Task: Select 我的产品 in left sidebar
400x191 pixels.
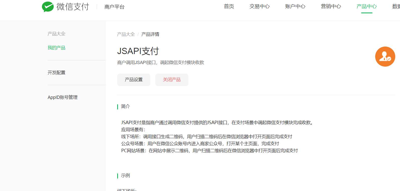Action: [56, 48]
